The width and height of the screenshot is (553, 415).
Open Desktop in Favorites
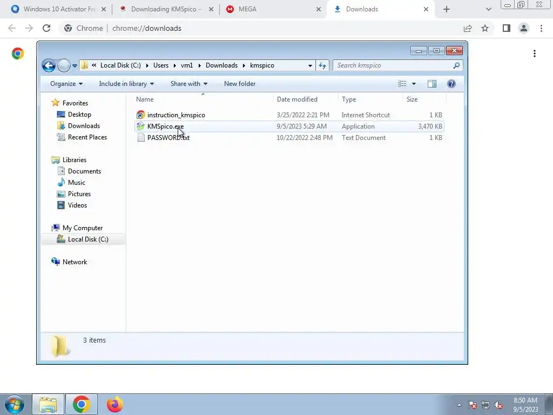(x=79, y=115)
